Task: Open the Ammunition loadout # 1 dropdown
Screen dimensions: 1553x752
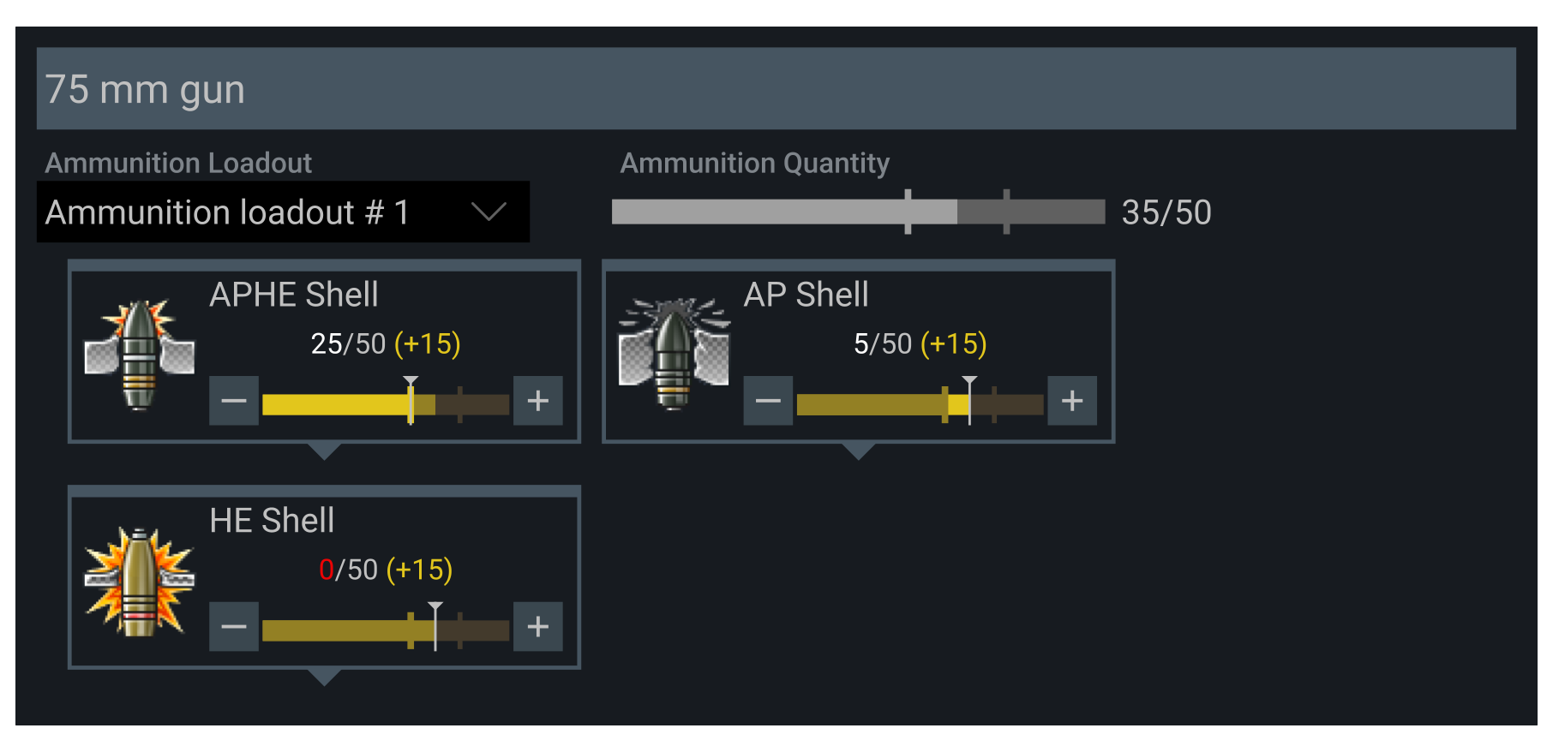Action: (283, 212)
